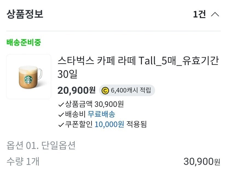Screen dimensions: 227x171
Task: Open the Starbucks latte product thumbnail
Action: (x=29, y=77)
